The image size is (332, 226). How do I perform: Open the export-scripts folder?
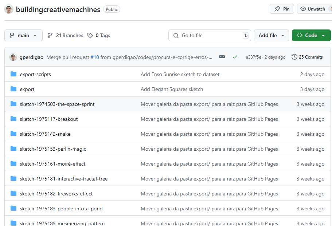click(35, 74)
